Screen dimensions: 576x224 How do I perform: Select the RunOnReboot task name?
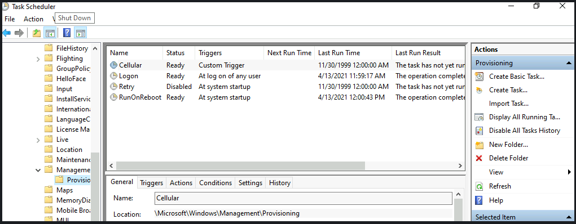pyautogui.click(x=140, y=97)
